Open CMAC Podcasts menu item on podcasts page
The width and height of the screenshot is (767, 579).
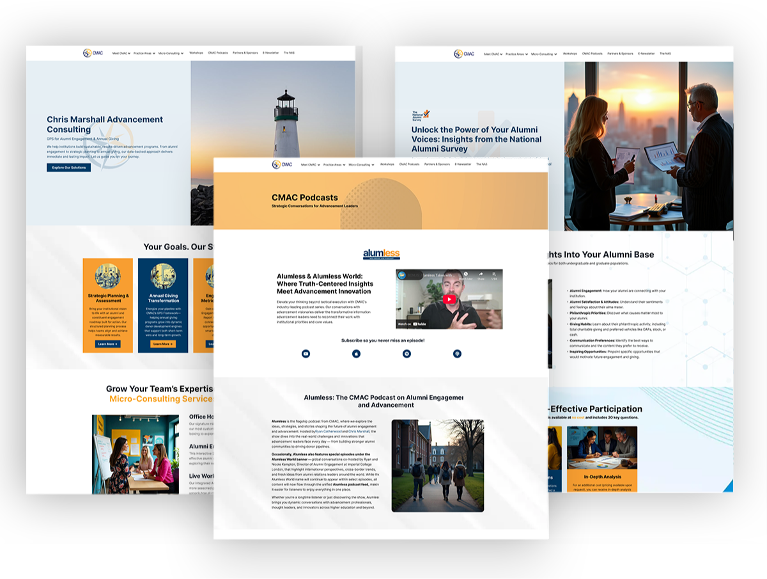[x=410, y=164]
